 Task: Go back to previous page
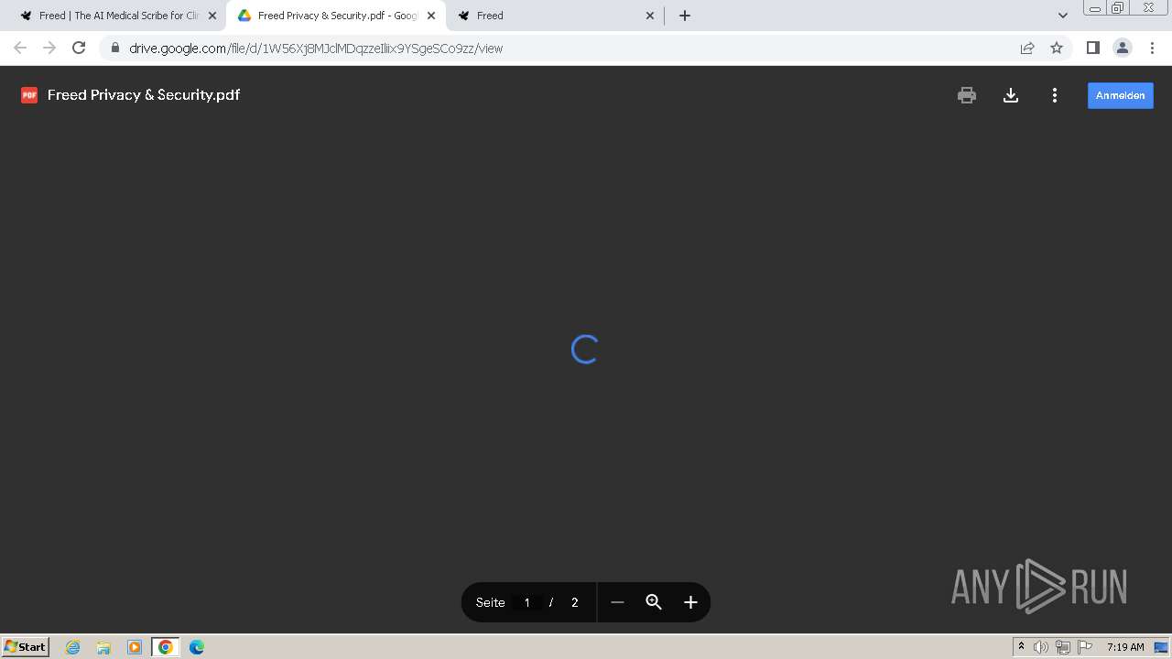coord(20,48)
